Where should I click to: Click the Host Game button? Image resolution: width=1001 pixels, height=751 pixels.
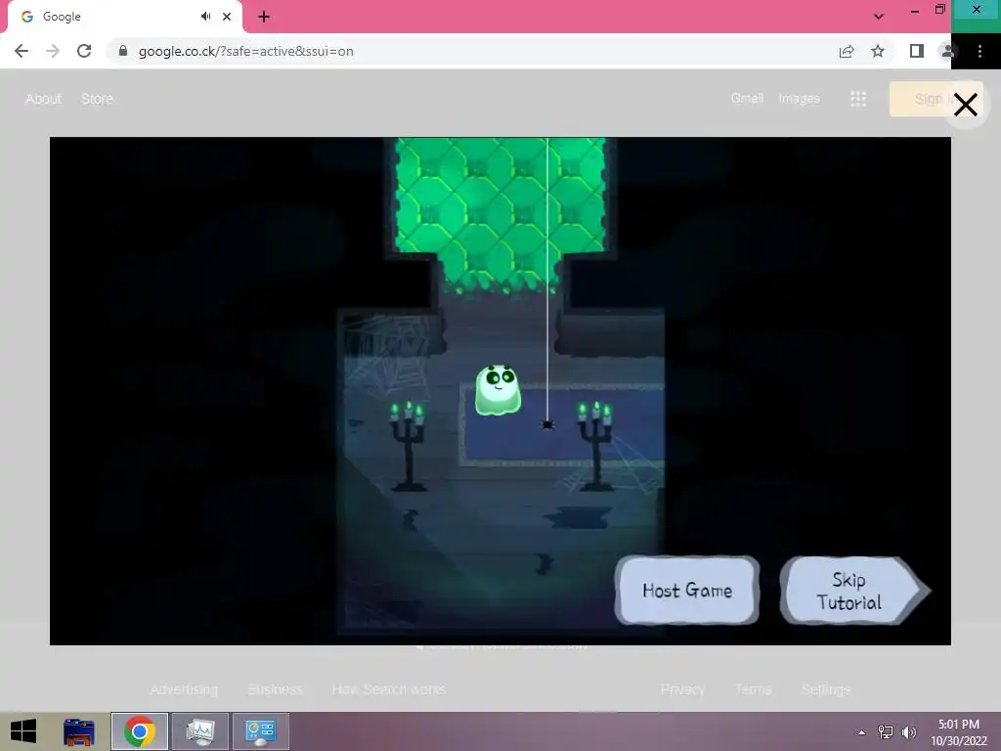click(687, 590)
